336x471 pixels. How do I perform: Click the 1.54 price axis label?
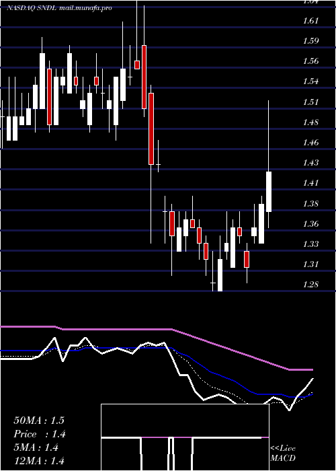click(310, 81)
